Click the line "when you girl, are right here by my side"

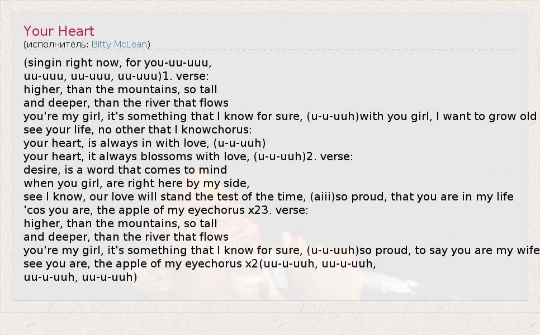pyautogui.click(x=136, y=183)
